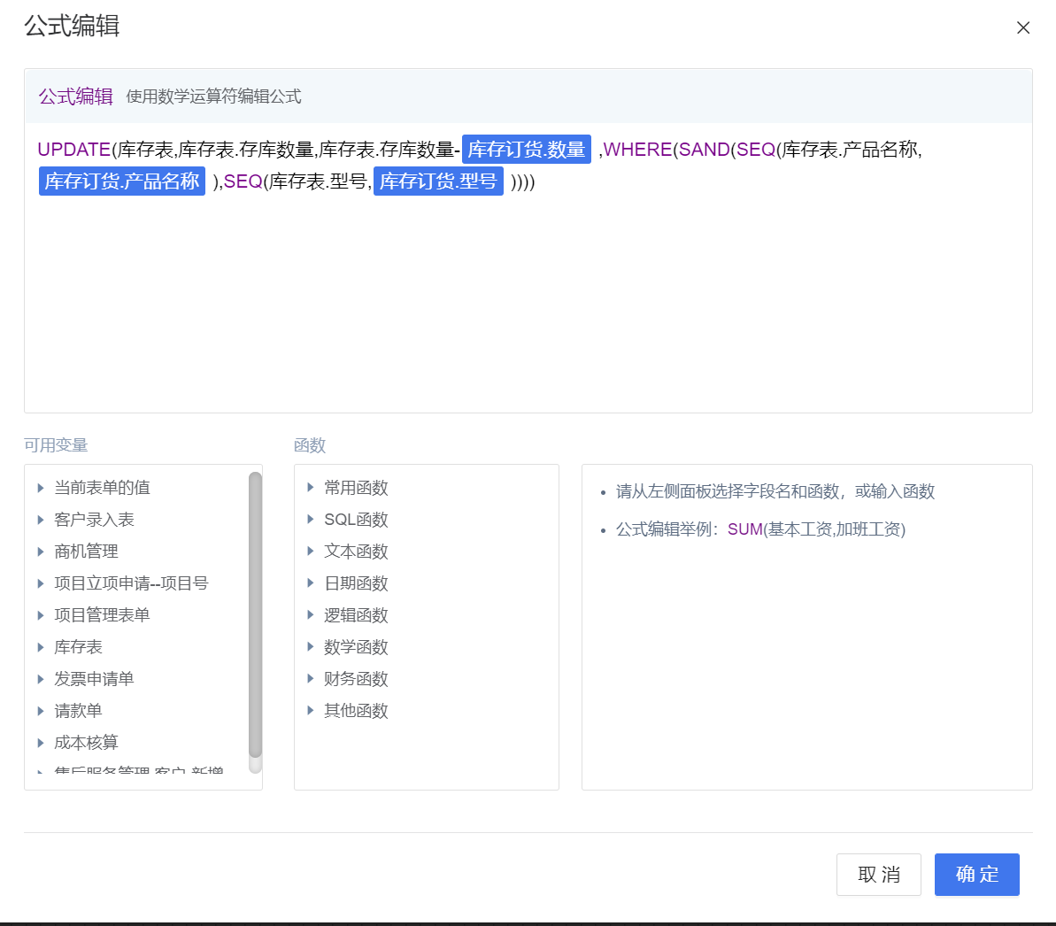This screenshot has height=926, width=1056.
Task: Expand 日期函数 arrow
Action: pyautogui.click(x=311, y=583)
